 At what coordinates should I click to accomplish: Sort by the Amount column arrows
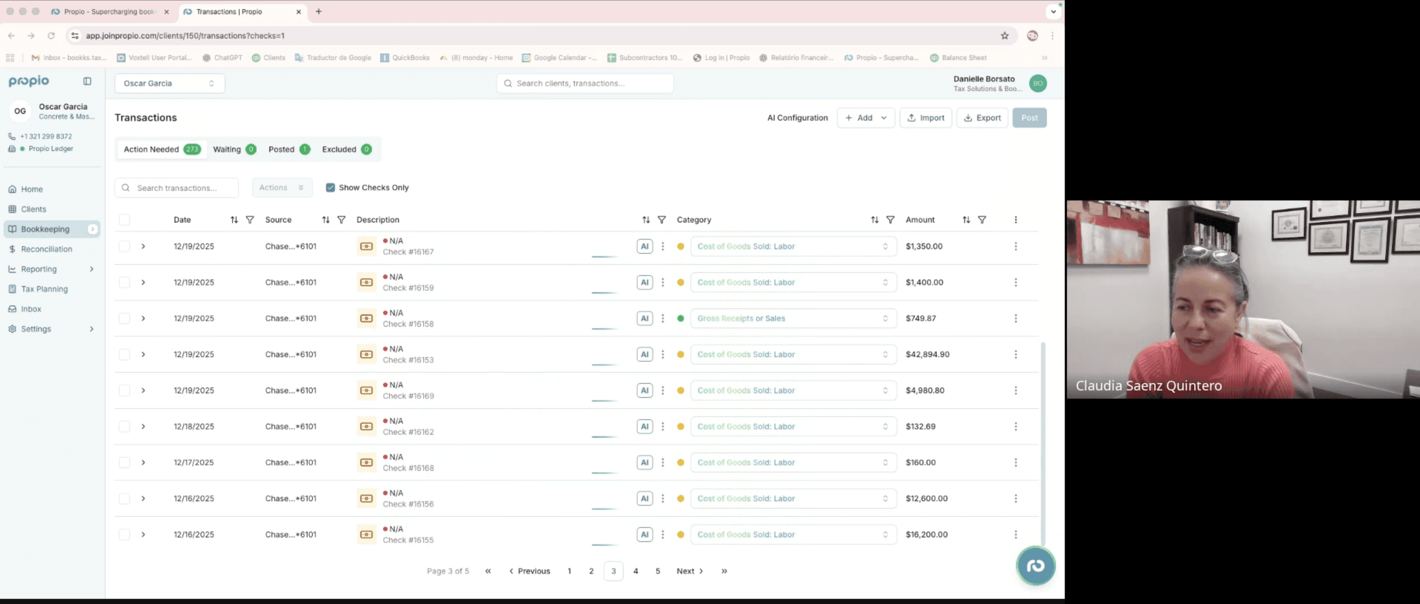[966, 220]
